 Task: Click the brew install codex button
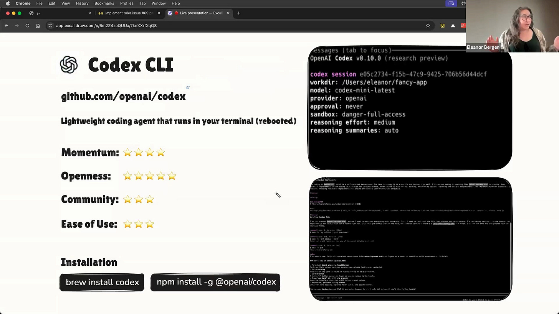click(x=102, y=282)
